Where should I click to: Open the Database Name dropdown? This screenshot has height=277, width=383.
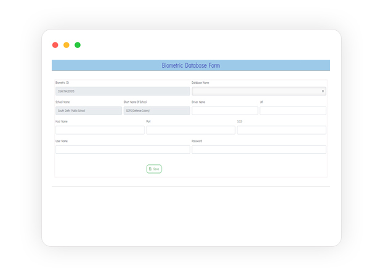(x=259, y=91)
